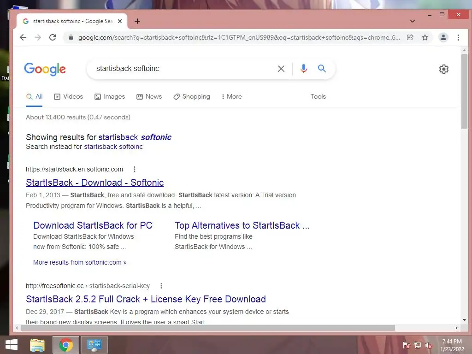
Task: Close the startisback Google Search tab
Action: [120, 21]
